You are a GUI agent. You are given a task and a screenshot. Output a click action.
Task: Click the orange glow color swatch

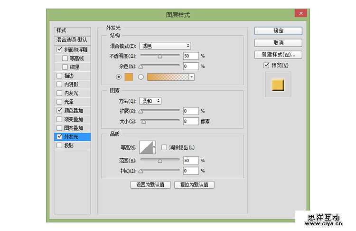pyautogui.click(x=129, y=77)
